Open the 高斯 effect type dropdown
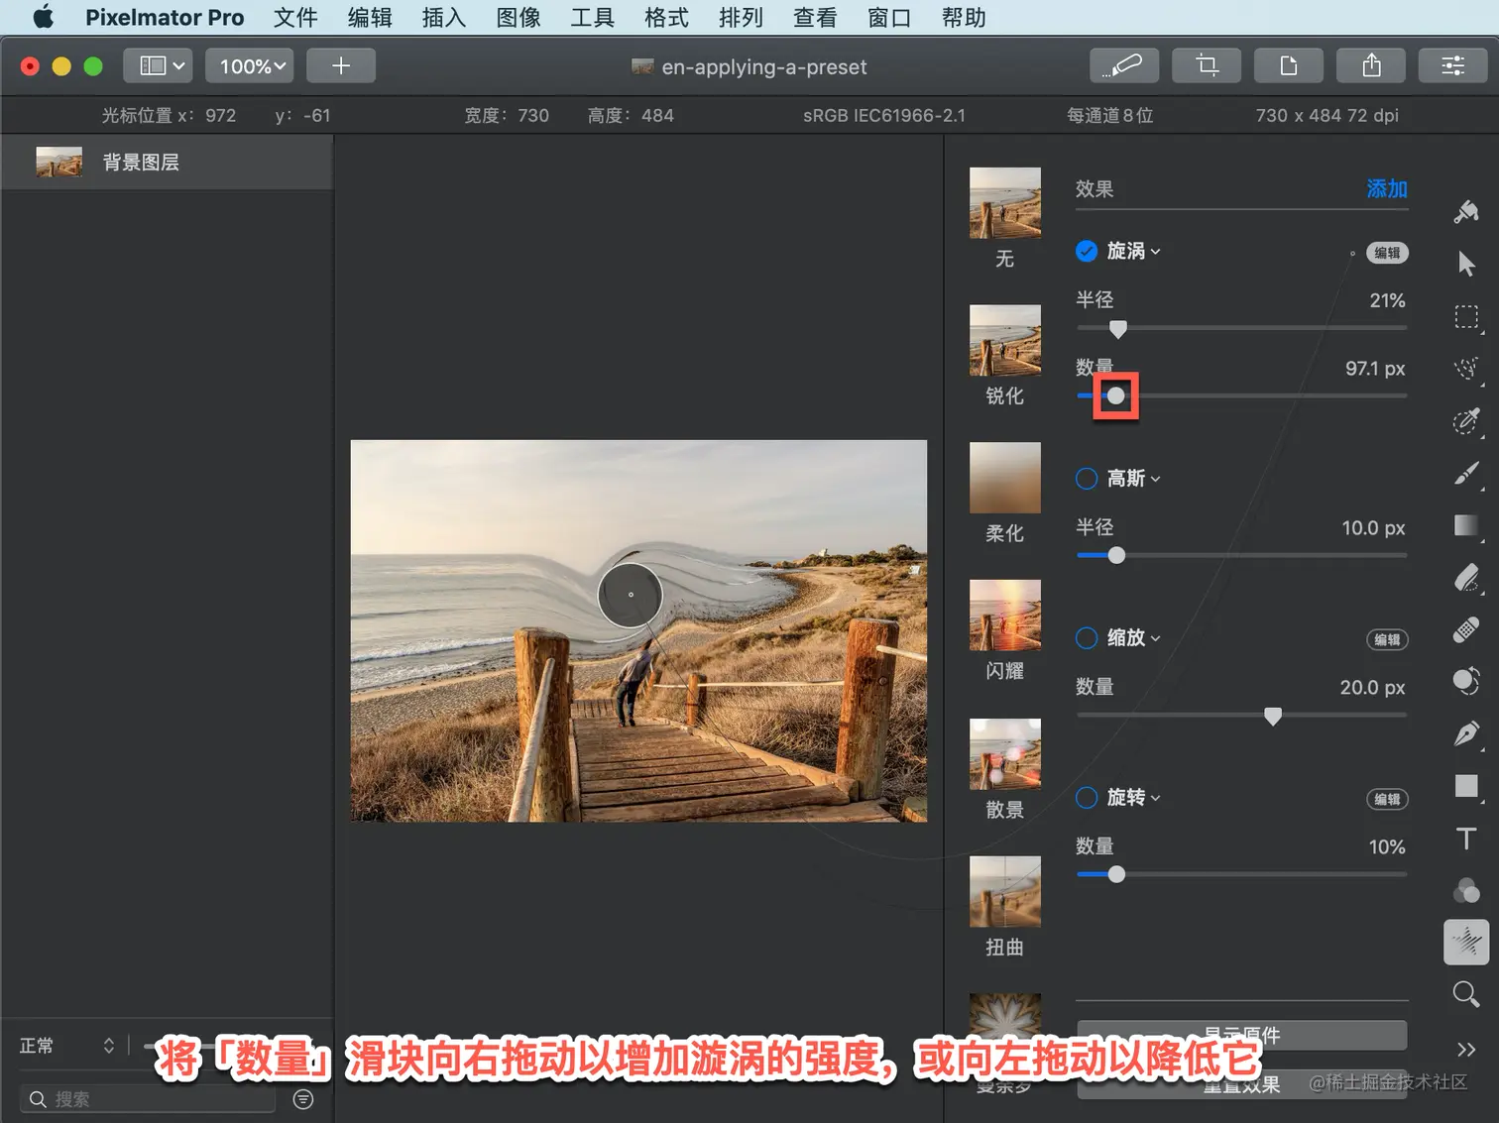 [x=1133, y=479]
